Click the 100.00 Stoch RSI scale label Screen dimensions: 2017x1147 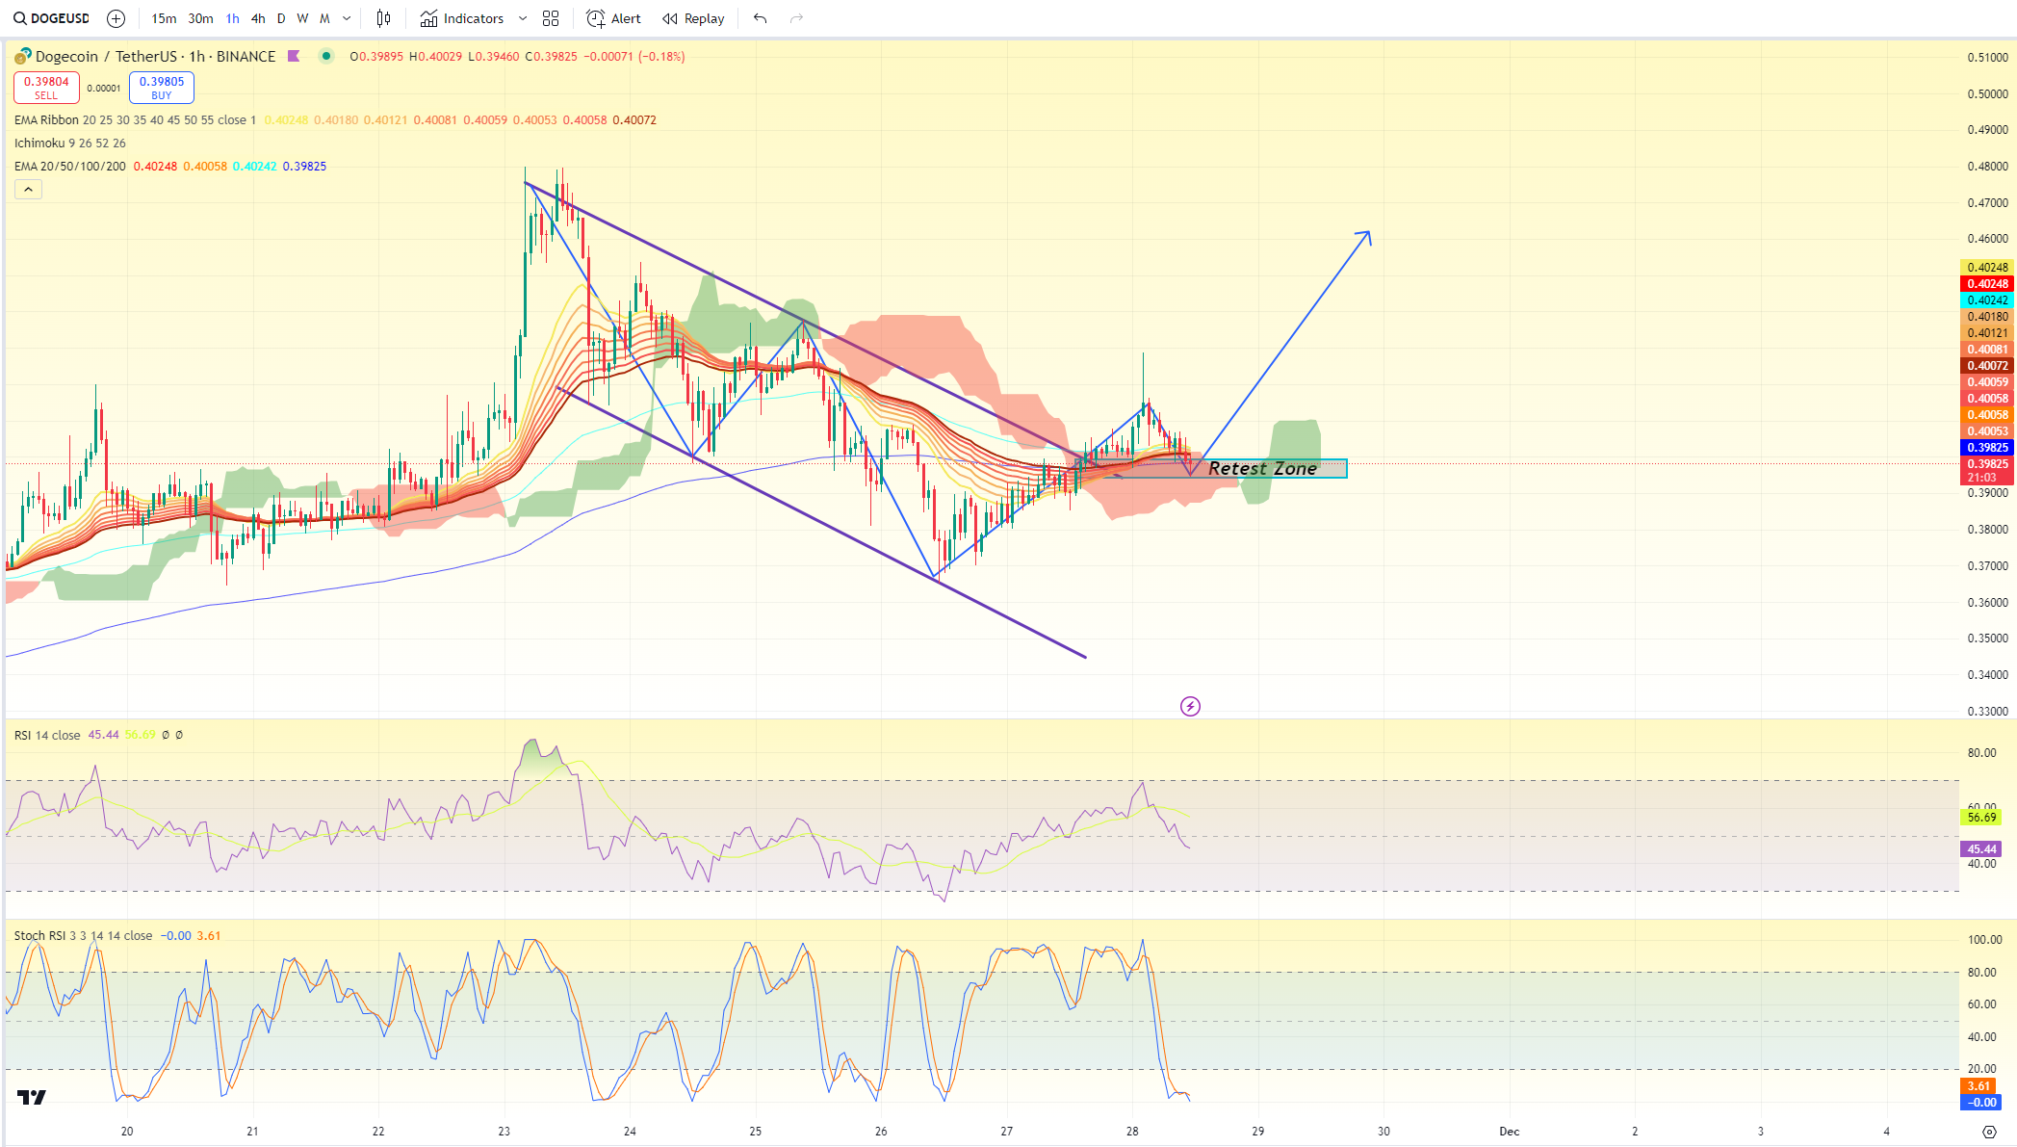click(1984, 940)
